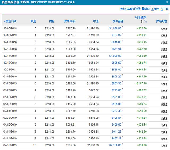This screenshot has width=170, height=150.
Task: Open the 成本基礎計算器 calculator link
Action: point(130,9)
